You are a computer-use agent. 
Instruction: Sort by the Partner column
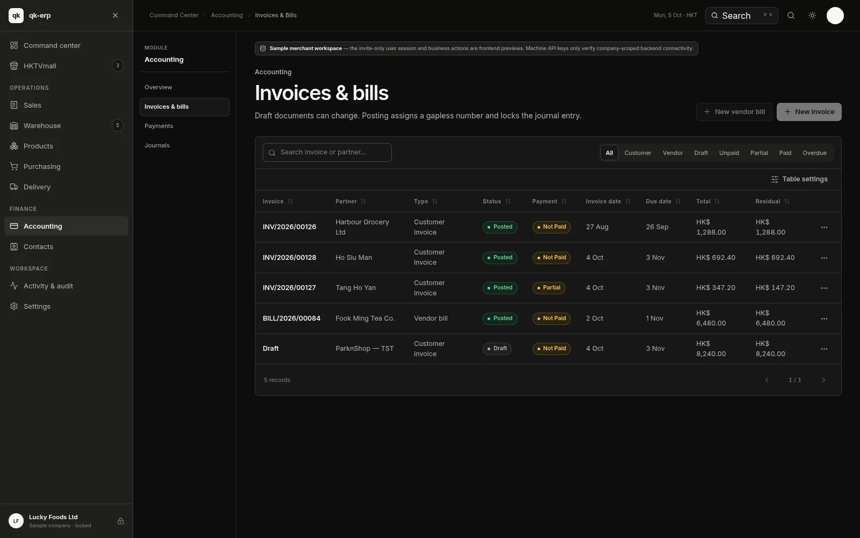click(350, 201)
